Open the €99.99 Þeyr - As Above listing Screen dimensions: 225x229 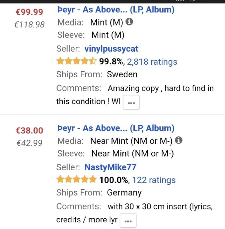pyautogui.click(x=116, y=10)
